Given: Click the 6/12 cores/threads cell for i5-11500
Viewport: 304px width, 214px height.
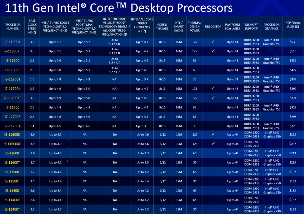Looking at the screenshot, I should pos(163,172).
